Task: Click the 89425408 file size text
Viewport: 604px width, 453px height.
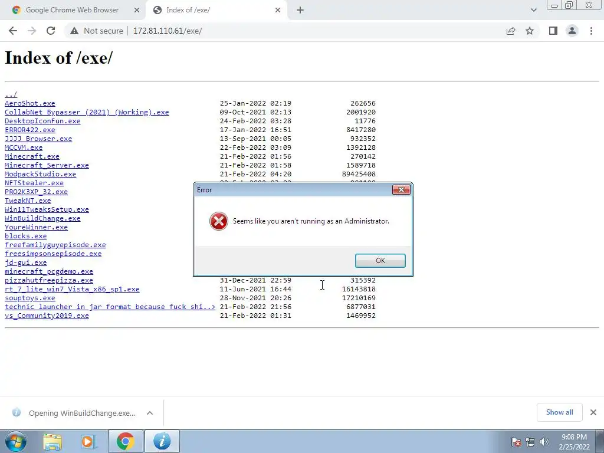Action: 359,174
